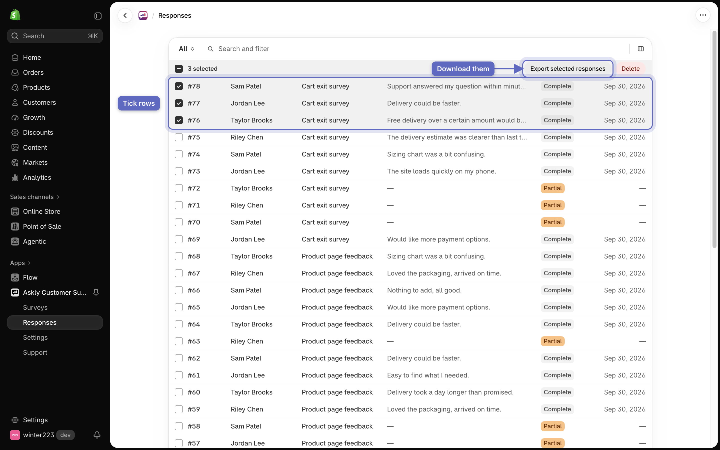Open the All view dropdown

(186, 49)
